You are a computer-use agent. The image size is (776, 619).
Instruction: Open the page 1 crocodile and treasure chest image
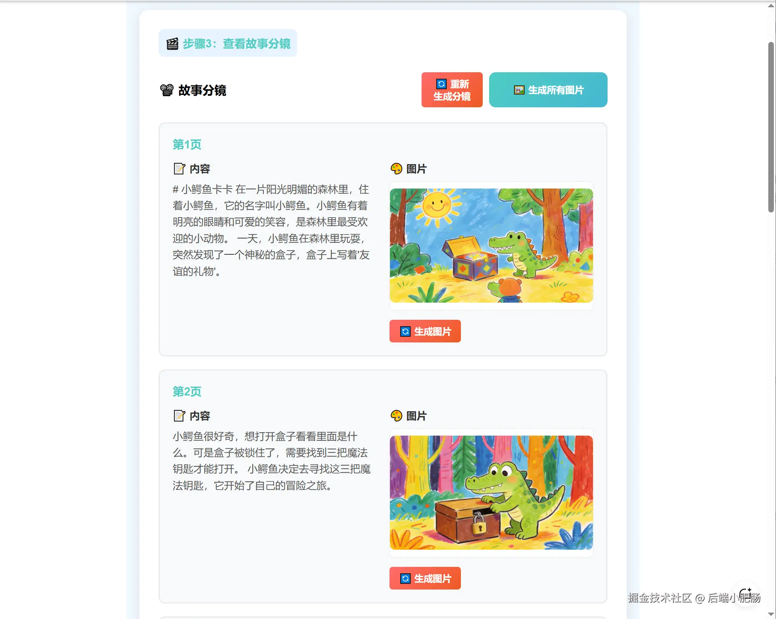[491, 246]
